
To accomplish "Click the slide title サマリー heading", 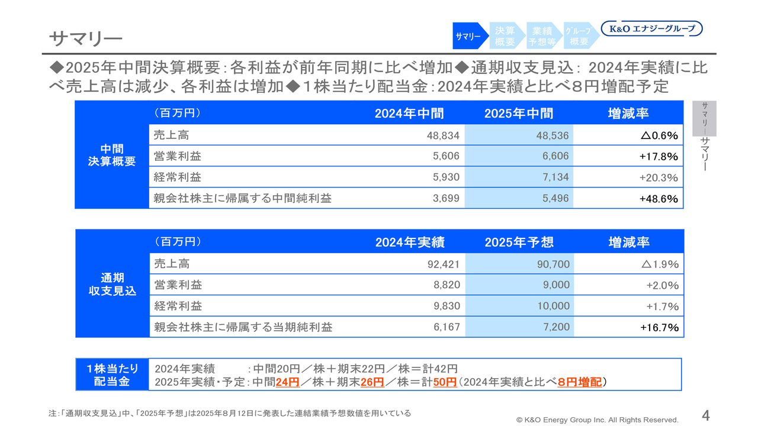I will coord(85,38).
